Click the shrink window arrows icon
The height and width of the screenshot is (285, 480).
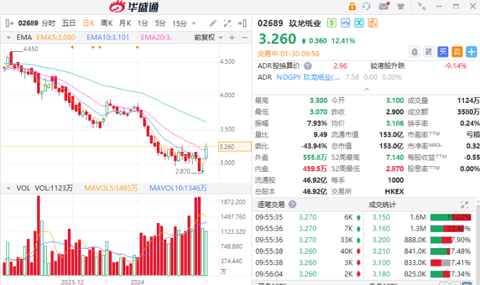click(422, 6)
